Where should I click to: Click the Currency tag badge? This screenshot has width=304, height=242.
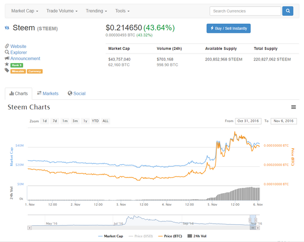click(35, 71)
